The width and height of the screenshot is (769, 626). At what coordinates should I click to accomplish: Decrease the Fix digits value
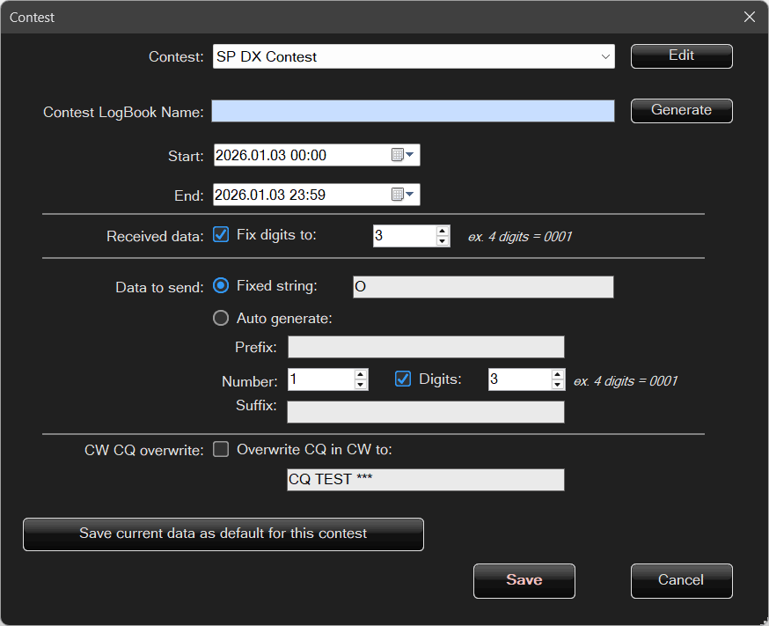click(x=443, y=241)
